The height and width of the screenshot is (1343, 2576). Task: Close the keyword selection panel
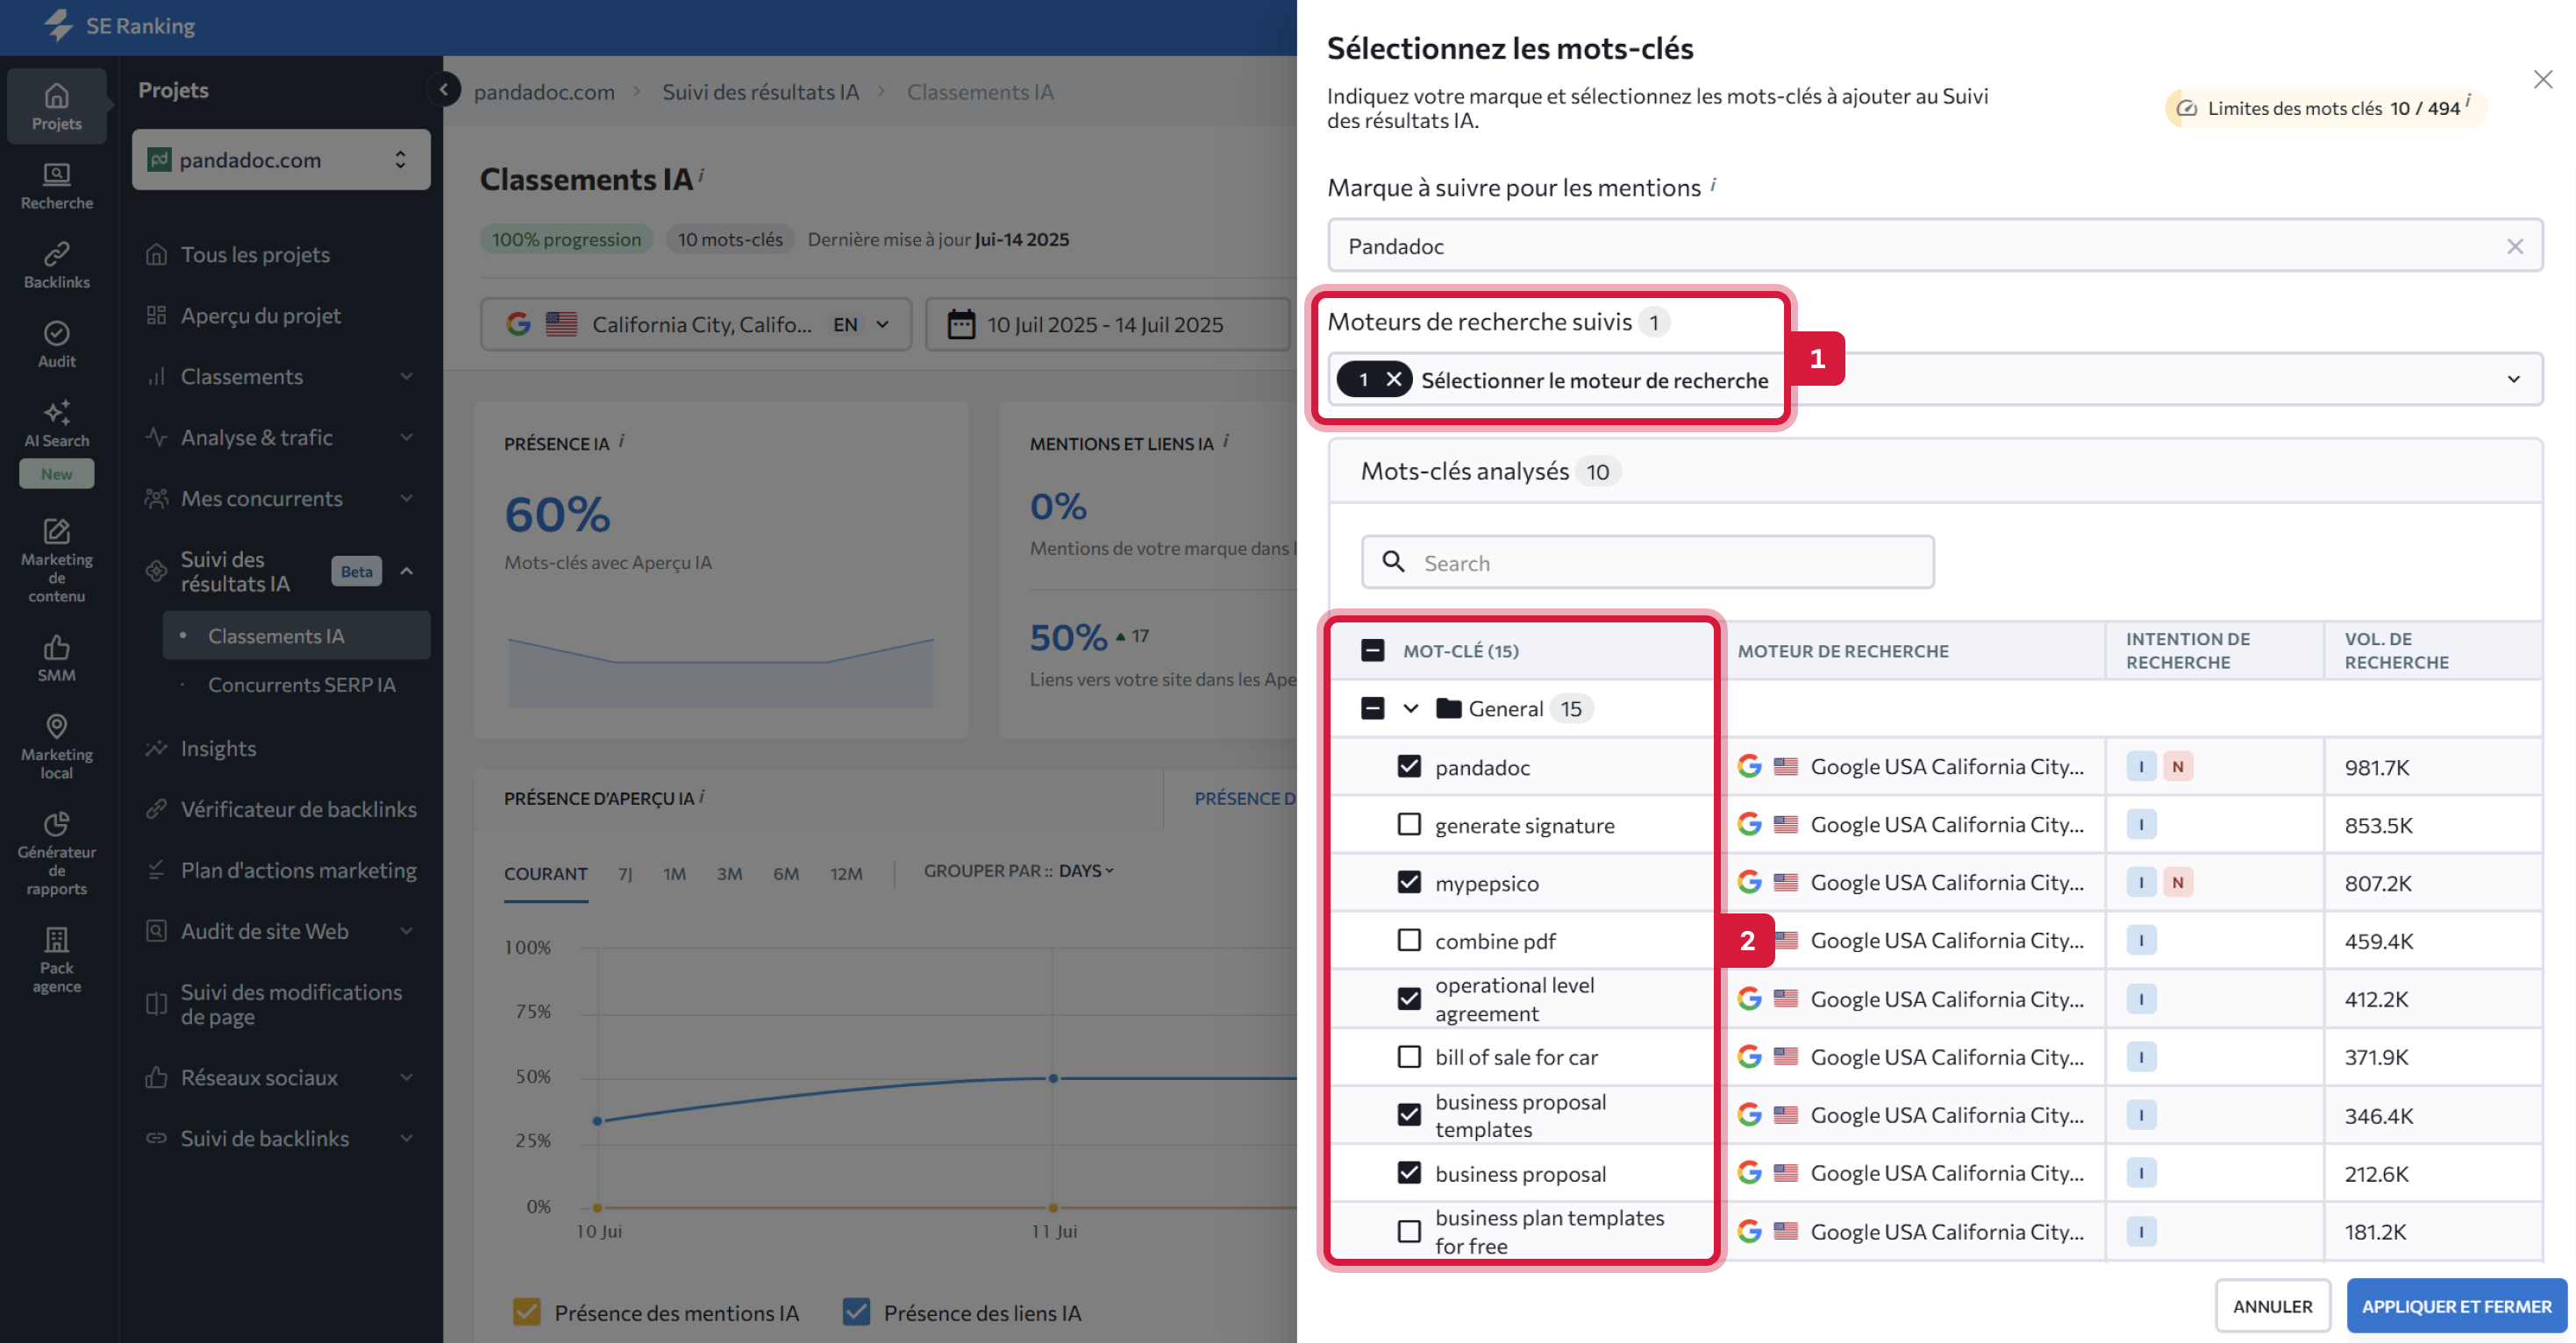(2542, 79)
